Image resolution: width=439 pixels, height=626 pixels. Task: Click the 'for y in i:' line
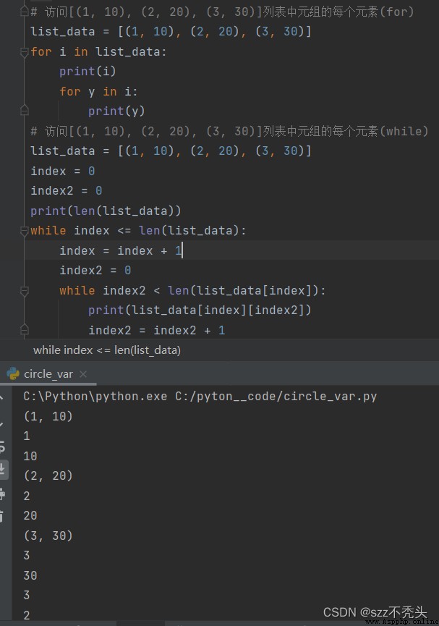98,91
